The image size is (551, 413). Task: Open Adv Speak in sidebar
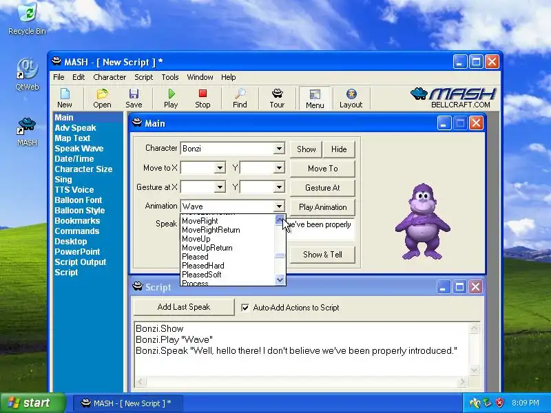(75, 128)
